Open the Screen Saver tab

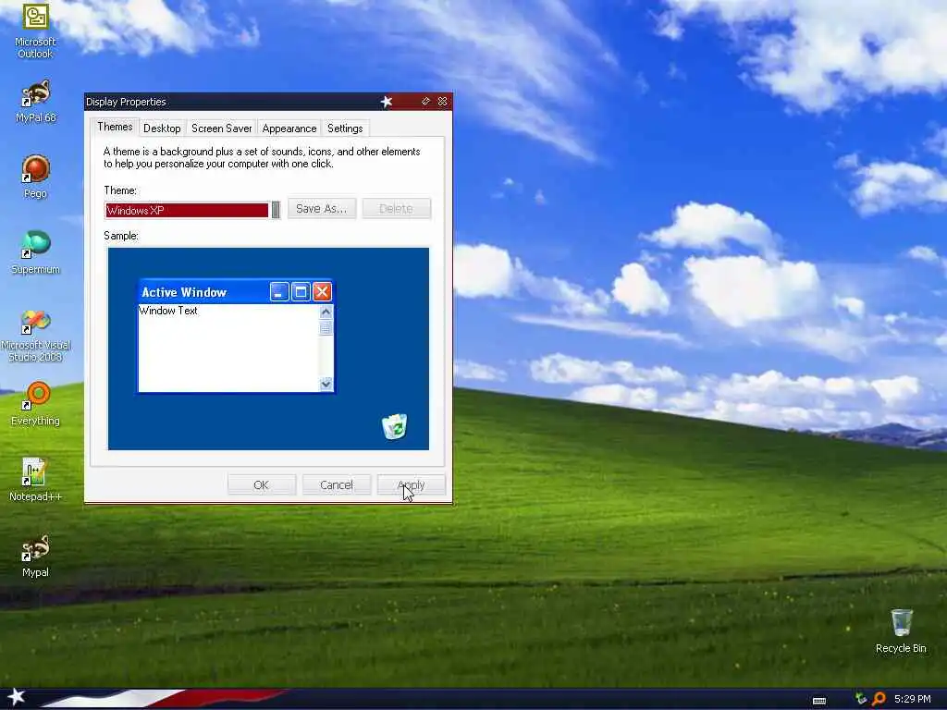click(222, 129)
